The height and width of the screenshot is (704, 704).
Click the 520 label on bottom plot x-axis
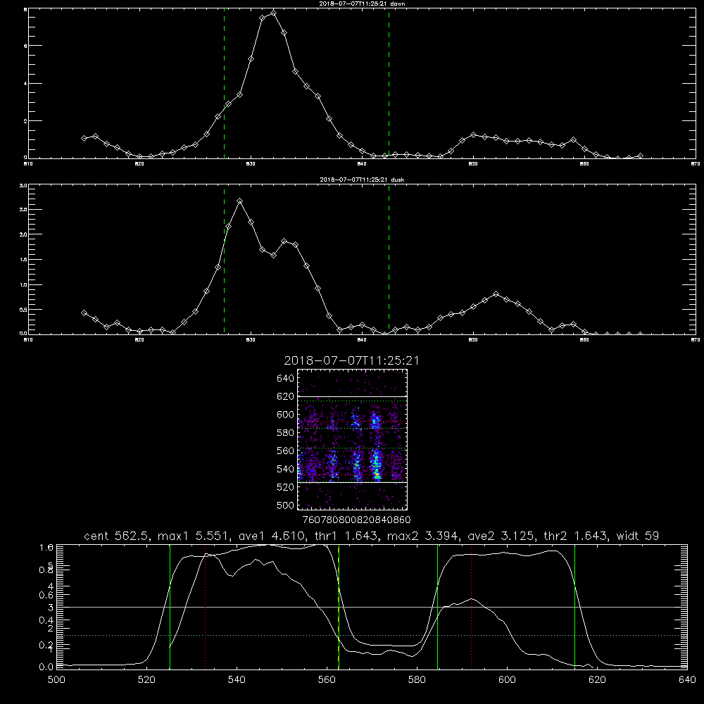[146, 680]
